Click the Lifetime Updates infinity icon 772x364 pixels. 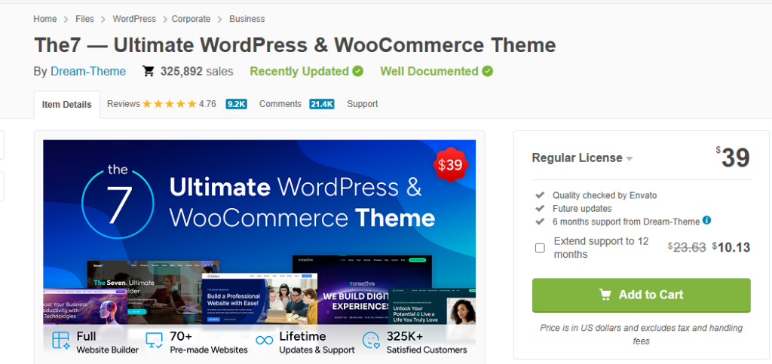(264, 341)
